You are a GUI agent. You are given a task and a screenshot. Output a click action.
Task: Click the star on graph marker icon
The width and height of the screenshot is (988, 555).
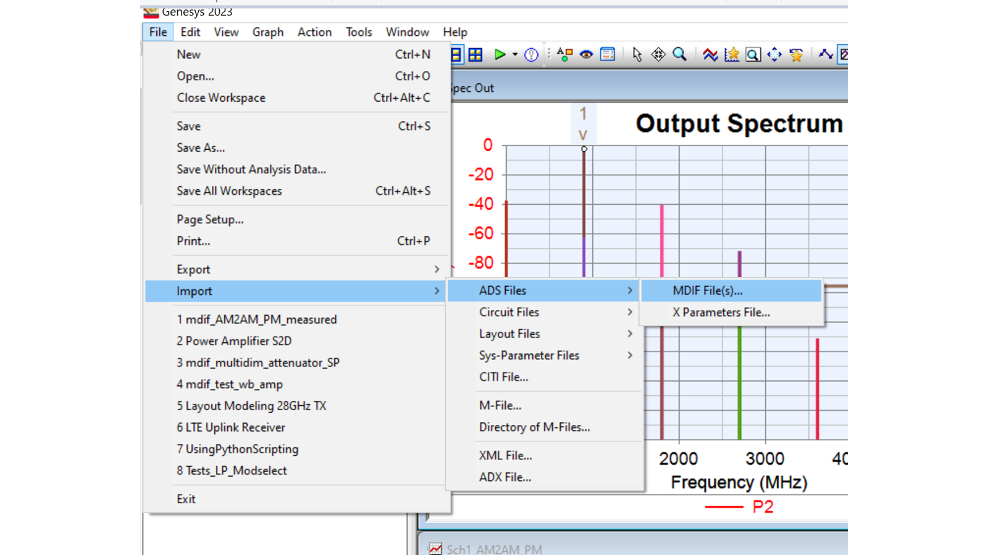coord(732,55)
